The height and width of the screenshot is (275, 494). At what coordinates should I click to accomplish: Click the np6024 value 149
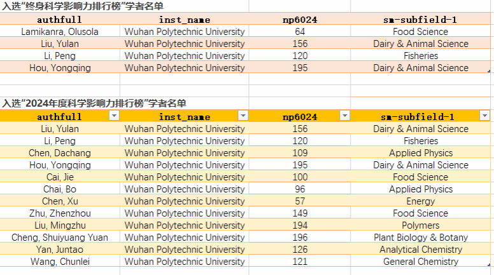click(300, 213)
